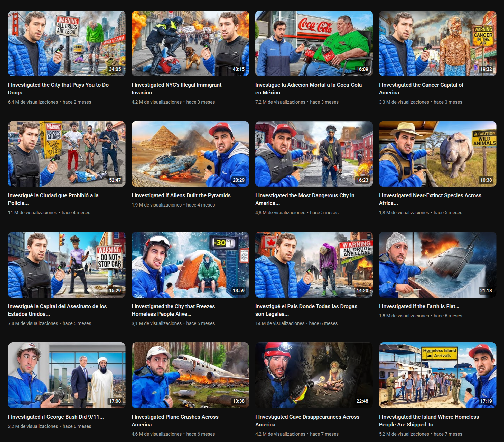Click the 15:29 duration badge on thumbnail
This screenshot has width=504, height=442.
pos(115,290)
